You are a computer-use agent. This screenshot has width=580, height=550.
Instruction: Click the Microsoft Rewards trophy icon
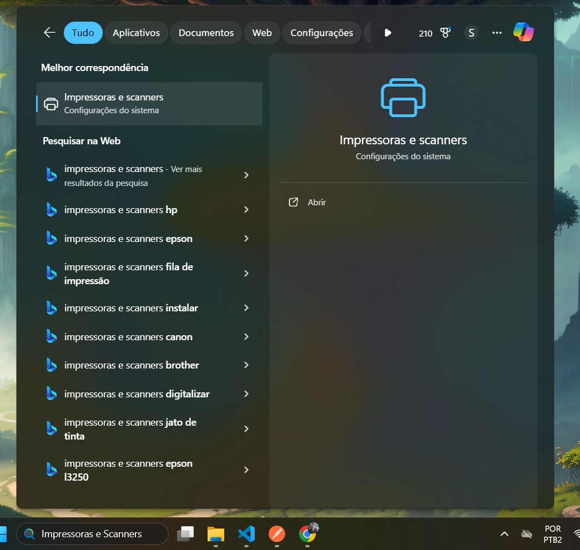tap(445, 33)
